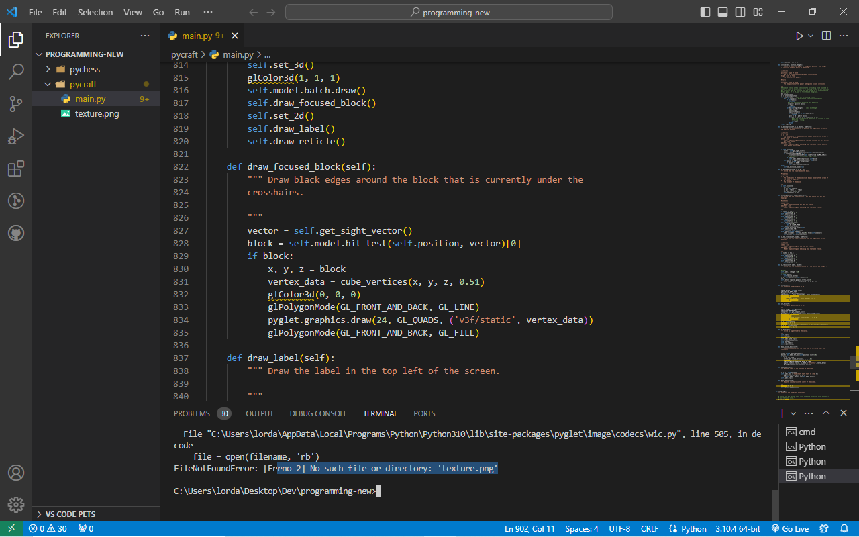Open the Run and Debug view
The width and height of the screenshot is (859, 537).
tap(16, 136)
